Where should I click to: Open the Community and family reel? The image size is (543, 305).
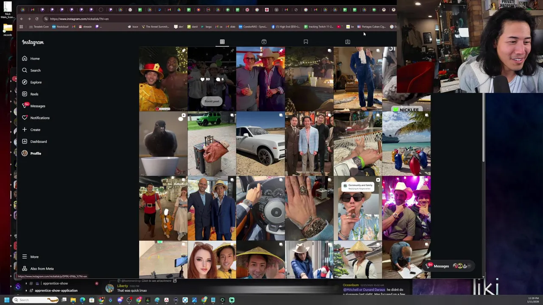358,208
